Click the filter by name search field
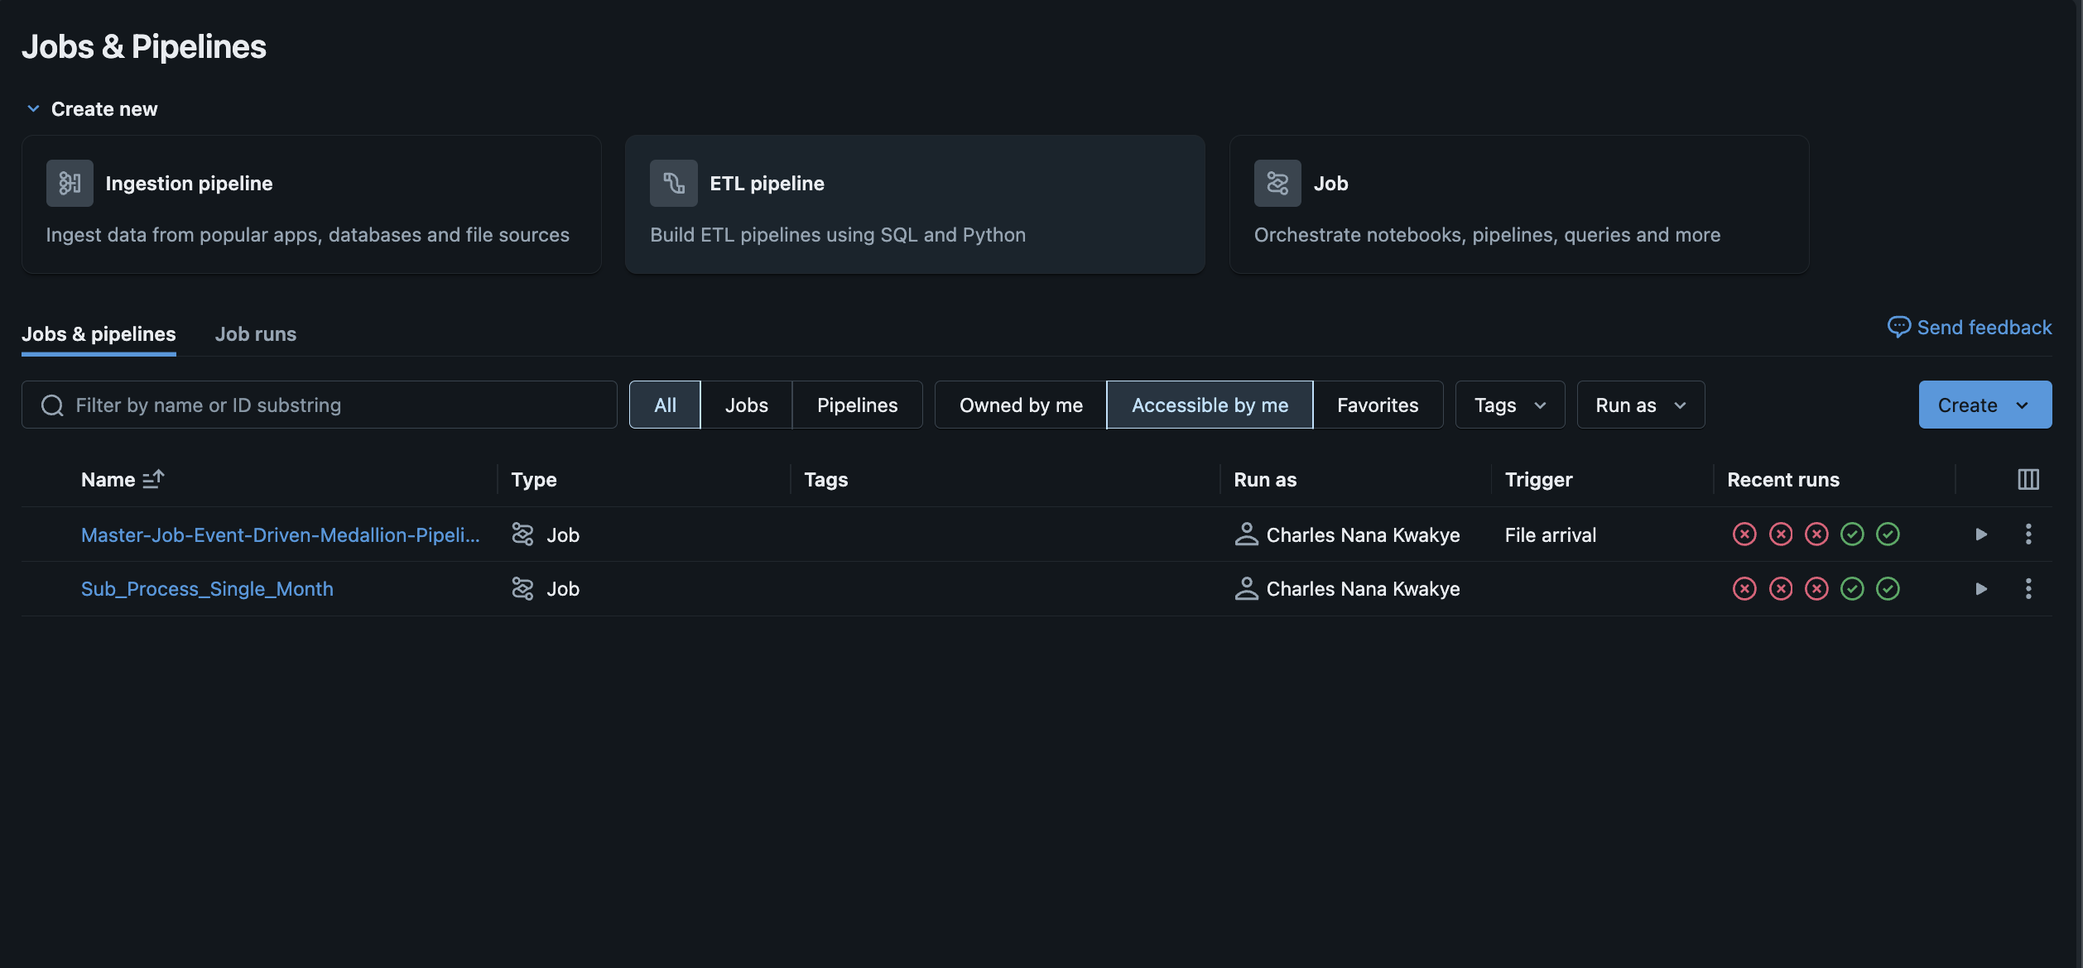 [x=331, y=405]
